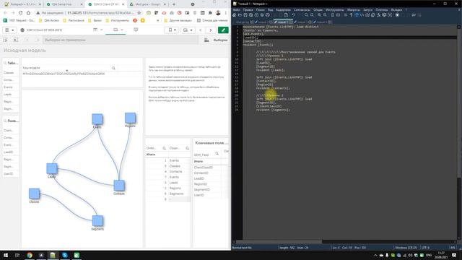Viewport: 462px width, 260px height.
Task: Open Инструменты bookmark folder
Action: [117, 20]
